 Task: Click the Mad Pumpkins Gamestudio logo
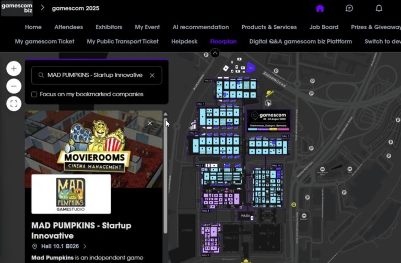(71, 194)
